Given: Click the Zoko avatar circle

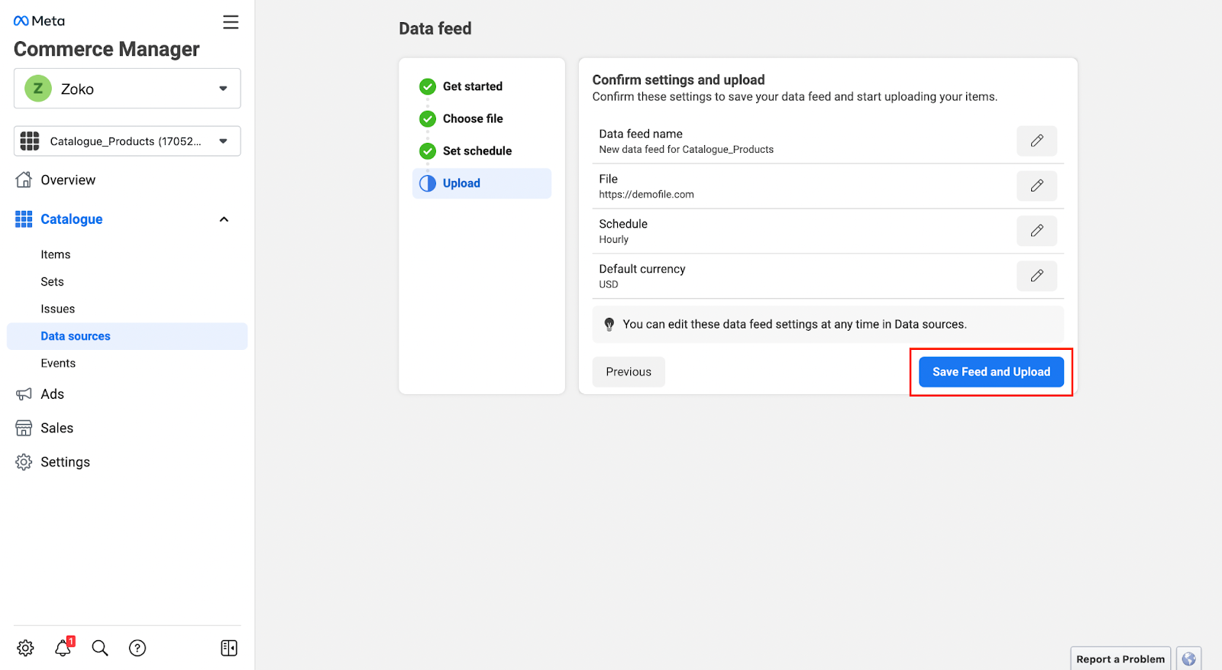Looking at the screenshot, I should coord(38,89).
